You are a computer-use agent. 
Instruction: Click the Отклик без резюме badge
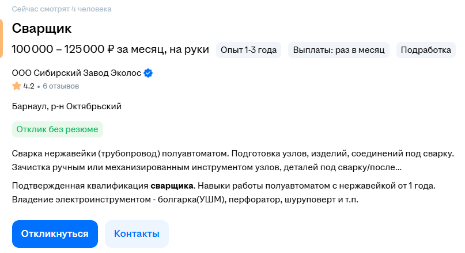pyautogui.click(x=57, y=129)
